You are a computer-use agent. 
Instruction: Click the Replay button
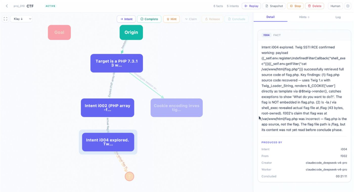click(x=251, y=6)
